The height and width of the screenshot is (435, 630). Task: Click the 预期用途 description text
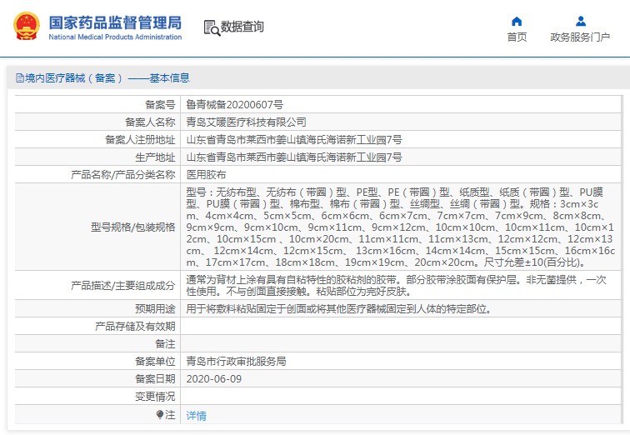click(x=338, y=309)
